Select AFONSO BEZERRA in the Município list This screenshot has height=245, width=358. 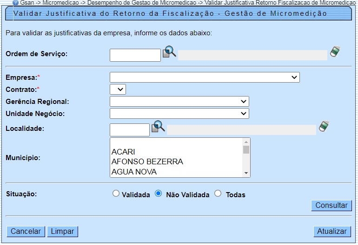pyautogui.click(x=177, y=161)
